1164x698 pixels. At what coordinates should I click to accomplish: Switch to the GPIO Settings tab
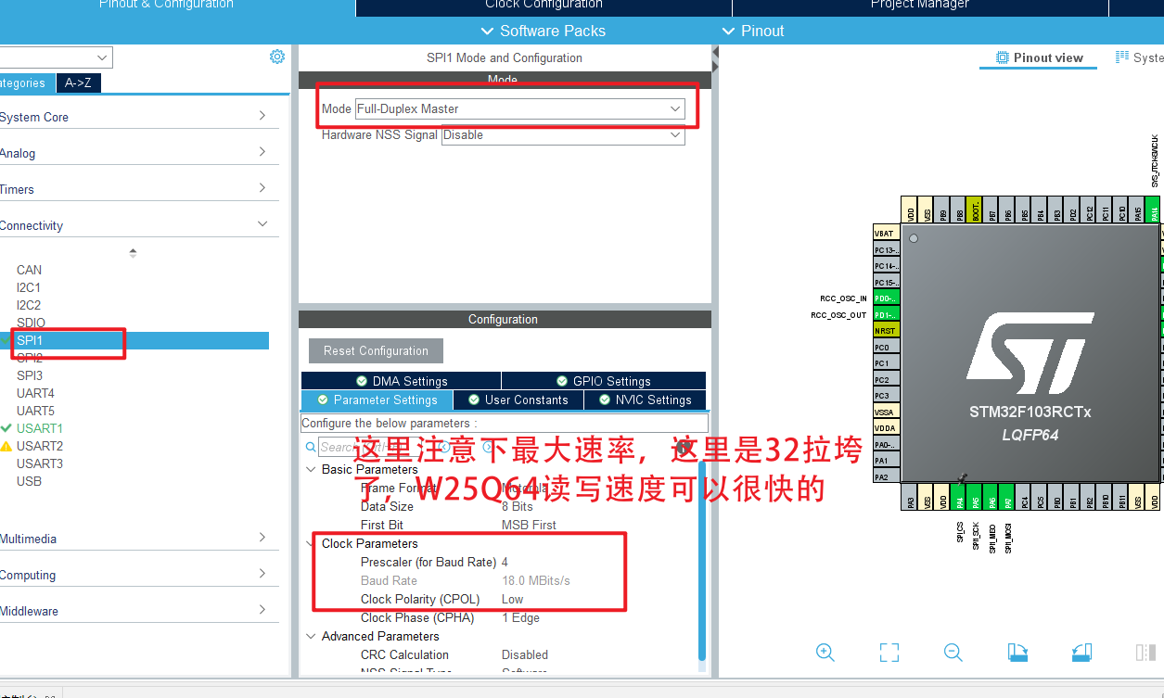pos(604,381)
